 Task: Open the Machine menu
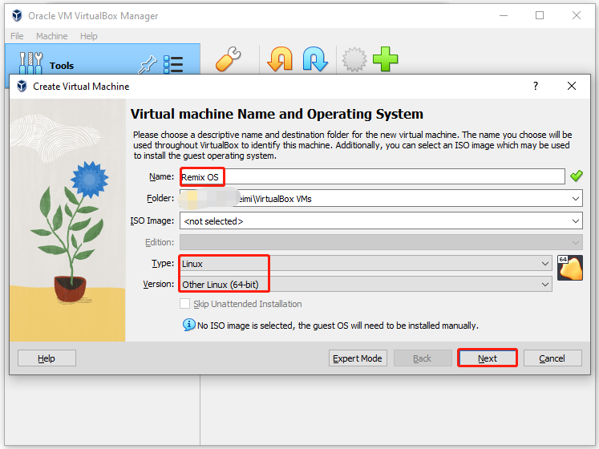click(52, 36)
